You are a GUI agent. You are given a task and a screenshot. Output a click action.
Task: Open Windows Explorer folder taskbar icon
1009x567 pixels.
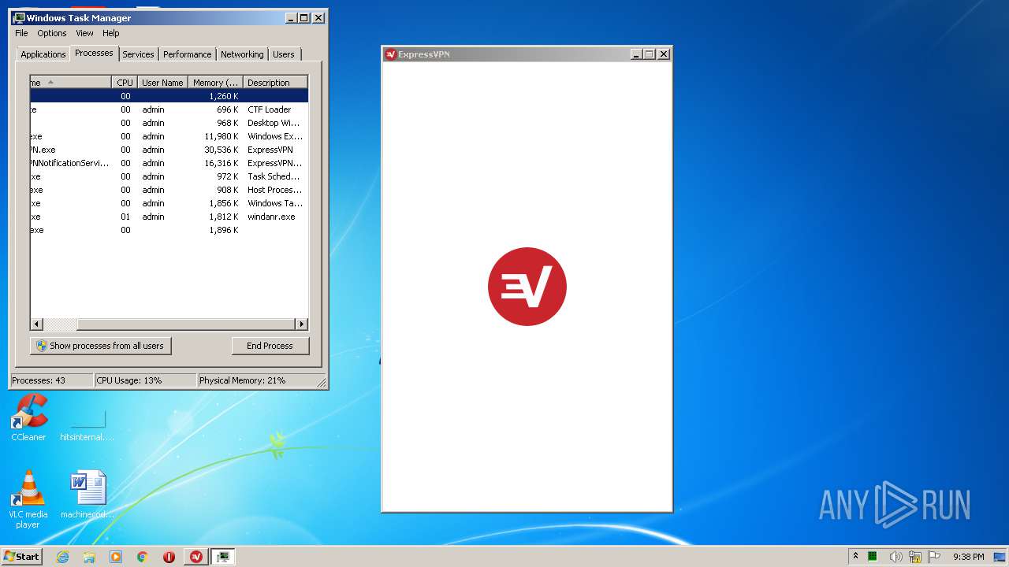89,557
